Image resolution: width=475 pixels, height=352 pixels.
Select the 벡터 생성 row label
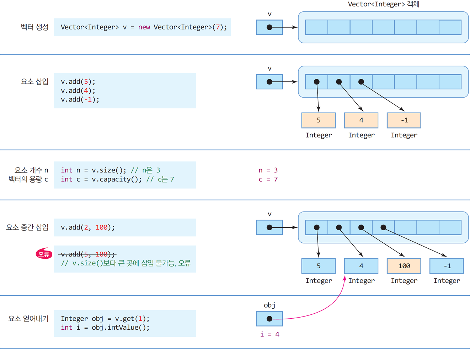(34, 27)
